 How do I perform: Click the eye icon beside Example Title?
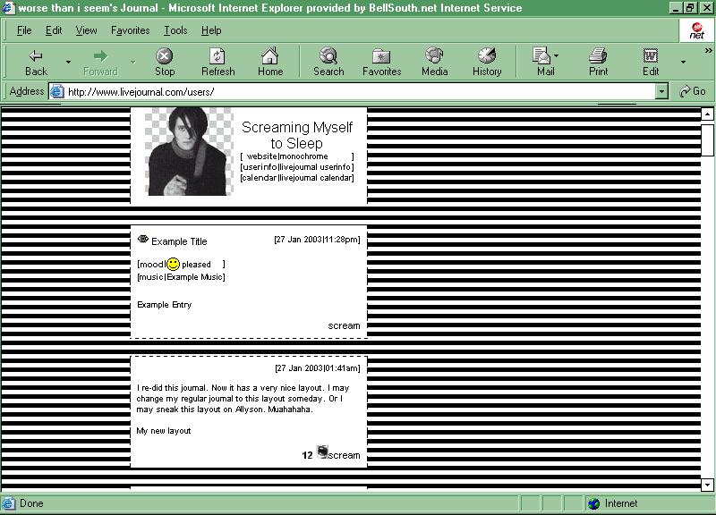coord(143,239)
